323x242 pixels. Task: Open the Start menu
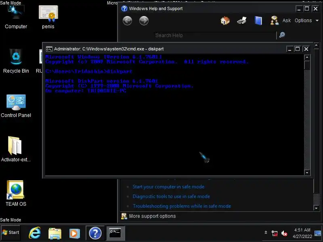[x=11, y=233]
